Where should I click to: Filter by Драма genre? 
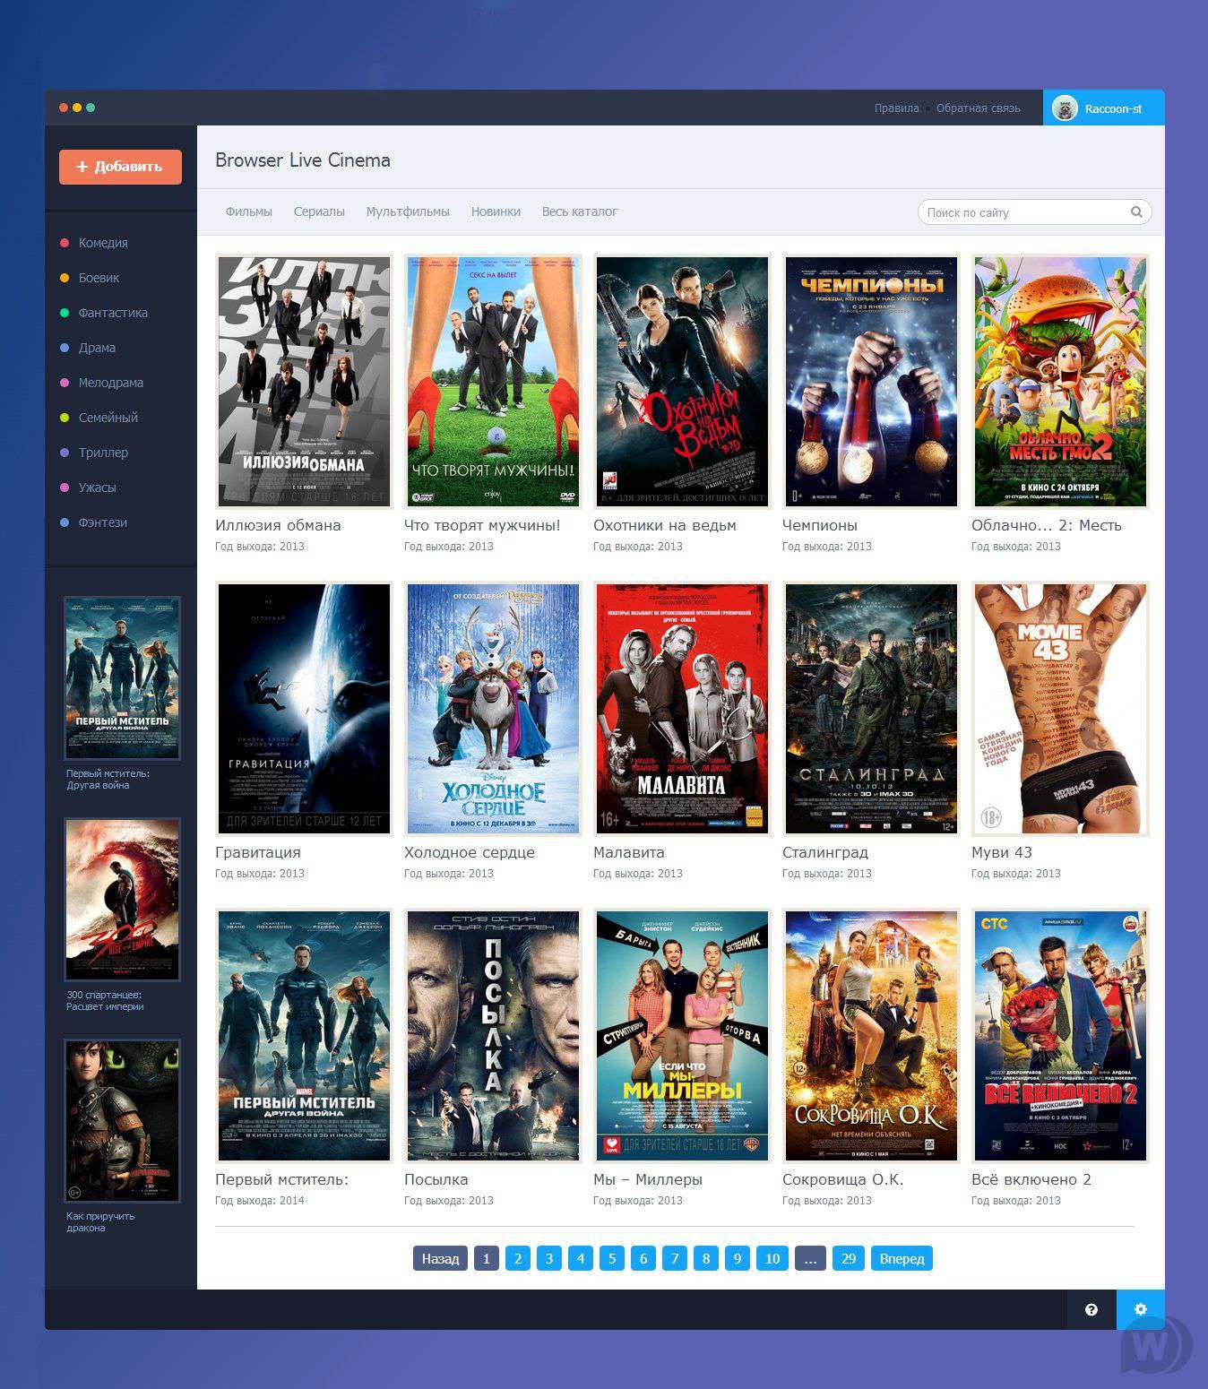tap(97, 348)
